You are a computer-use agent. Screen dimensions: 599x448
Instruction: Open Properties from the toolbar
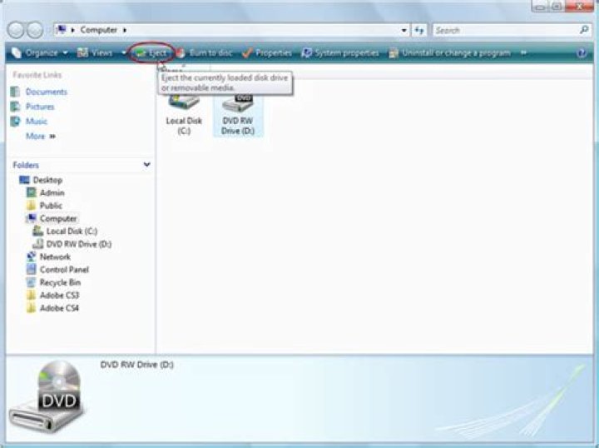pos(268,52)
